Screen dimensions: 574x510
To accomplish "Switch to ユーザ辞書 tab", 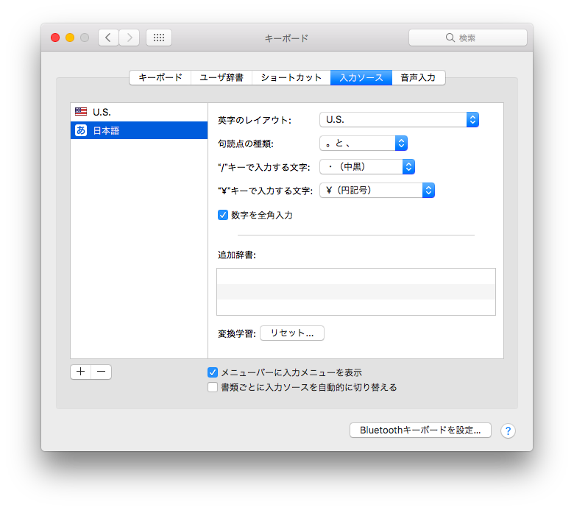I will [222, 77].
